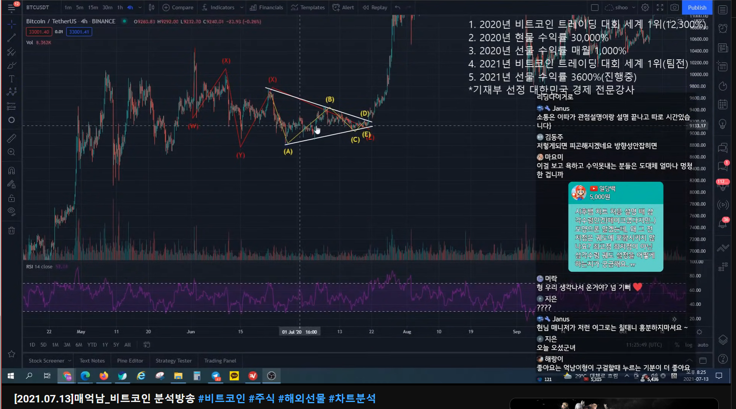Click the BTCUSDT symbol search field
This screenshot has width=736, height=409.
[38, 7]
